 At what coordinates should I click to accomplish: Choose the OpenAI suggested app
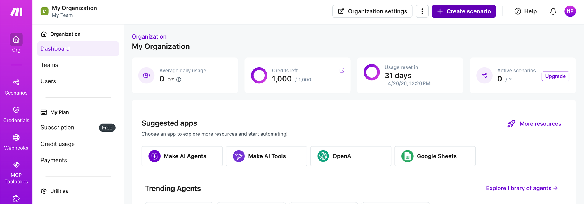pyautogui.click(x=350, y=156)
